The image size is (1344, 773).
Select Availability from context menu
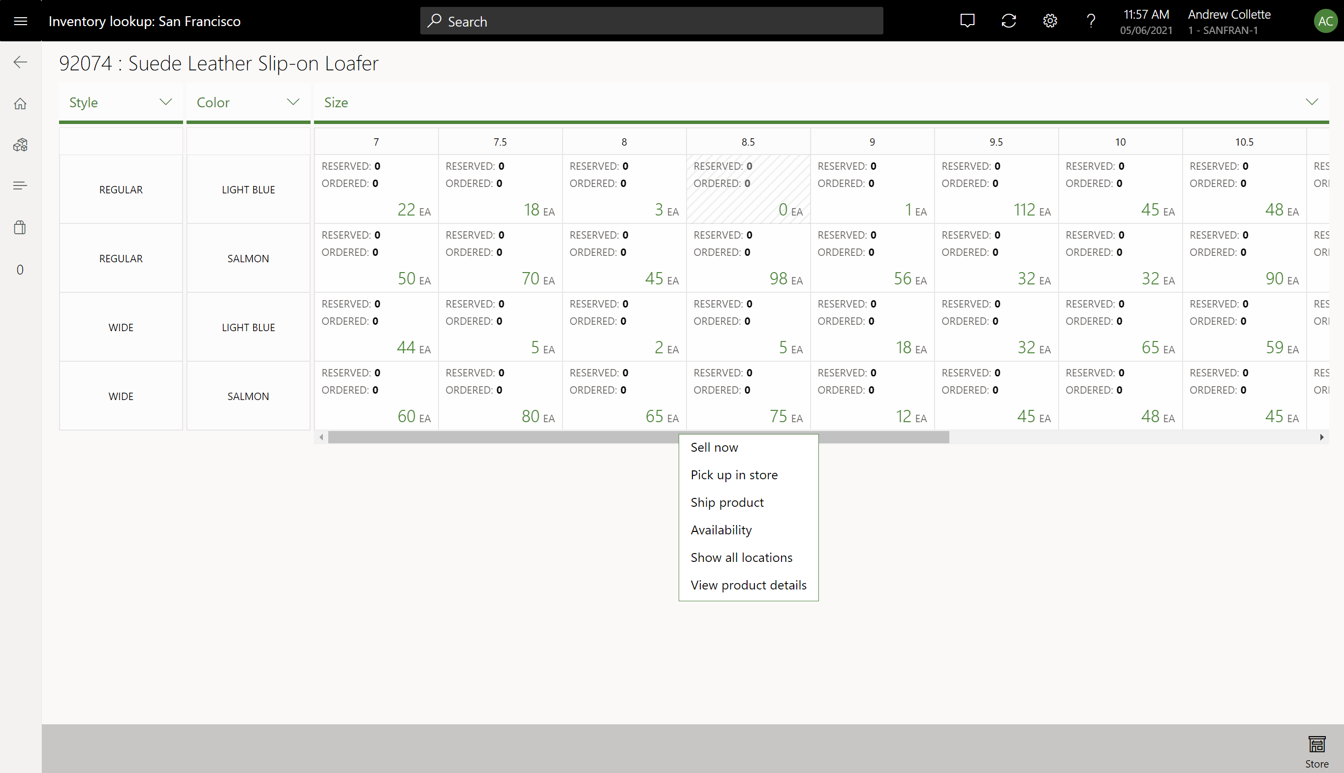click(721, 529)
